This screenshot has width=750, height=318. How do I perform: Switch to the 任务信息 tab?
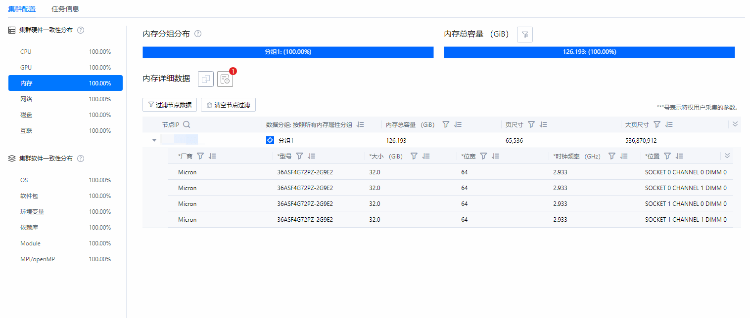coord(65,9)
